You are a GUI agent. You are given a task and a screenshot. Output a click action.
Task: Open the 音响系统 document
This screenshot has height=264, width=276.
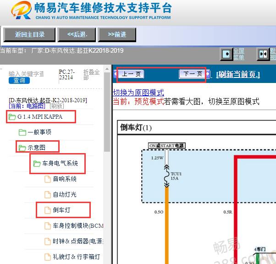click(x=65, y=179)
